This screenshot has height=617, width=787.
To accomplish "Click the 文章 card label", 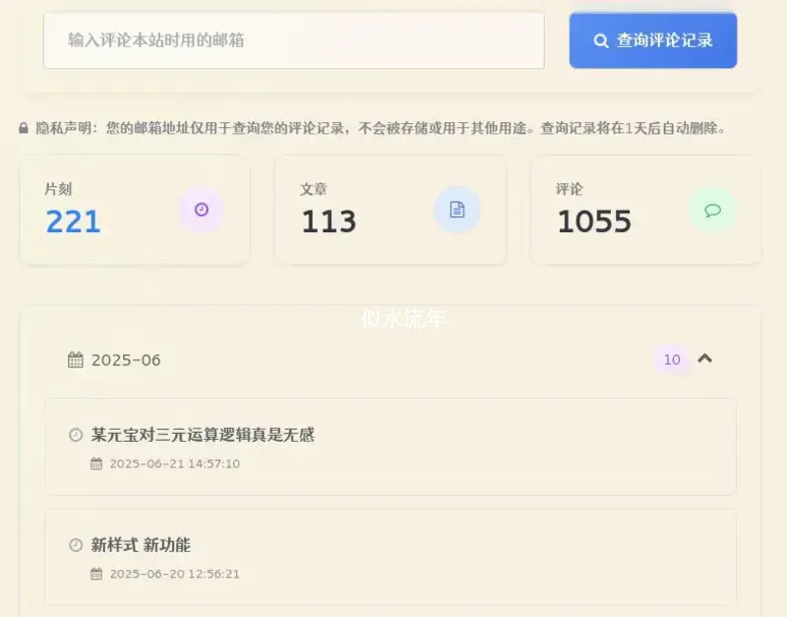I will click(314, 189).
